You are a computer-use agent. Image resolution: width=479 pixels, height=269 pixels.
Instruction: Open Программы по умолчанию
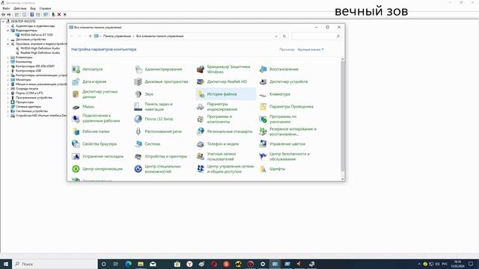pyautogui.click(x=278, y=120)
